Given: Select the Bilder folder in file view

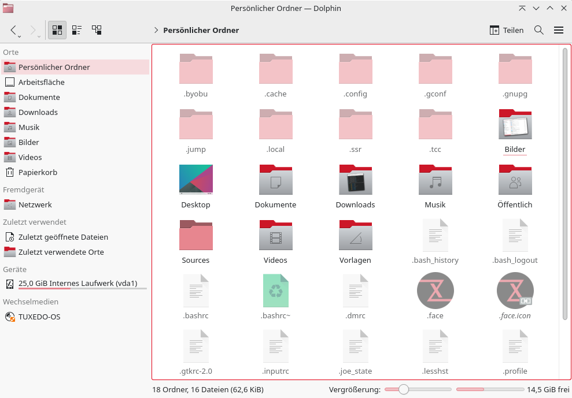Looking at the screenshot, I should [x=515, y=124].
